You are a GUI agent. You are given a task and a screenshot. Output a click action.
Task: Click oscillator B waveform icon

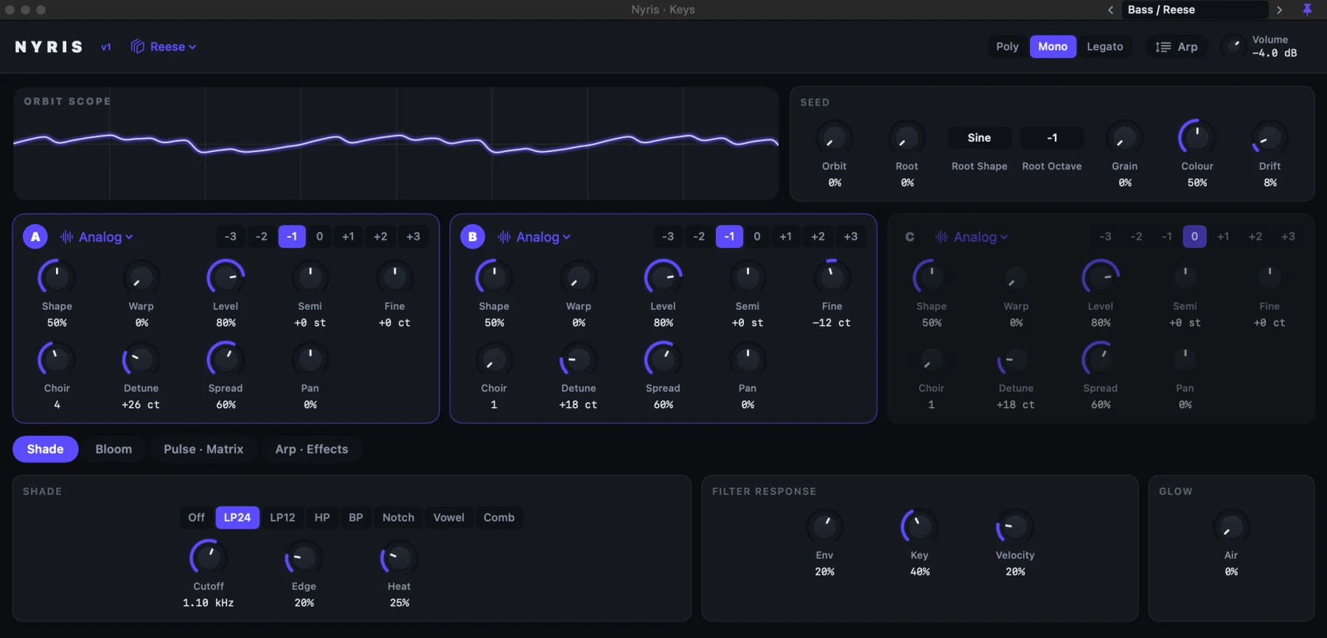coord(504,237)
